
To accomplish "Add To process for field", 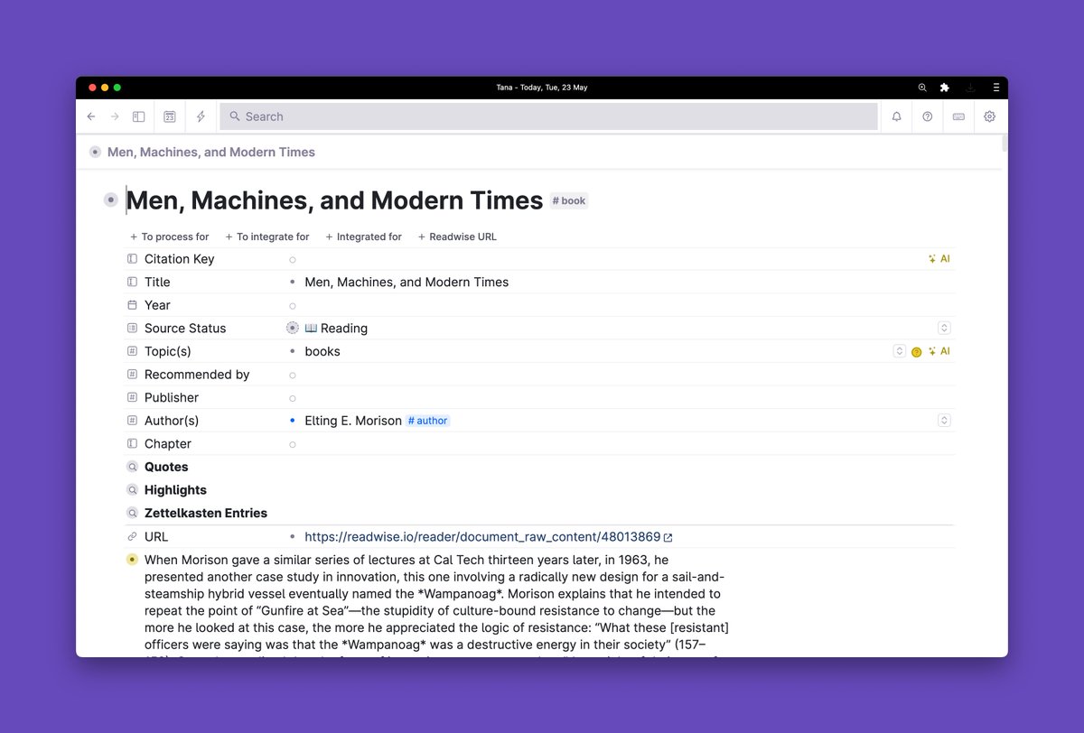I will (x=170, y=237).
